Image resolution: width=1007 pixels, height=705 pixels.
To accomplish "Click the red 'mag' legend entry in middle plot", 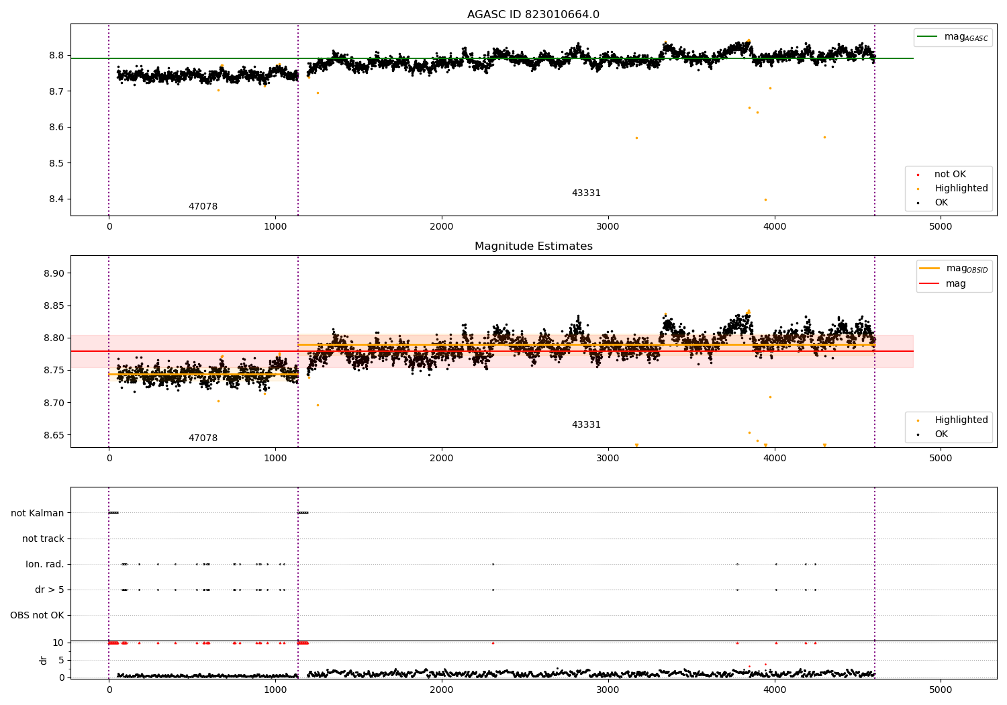I will pos(955,284).
